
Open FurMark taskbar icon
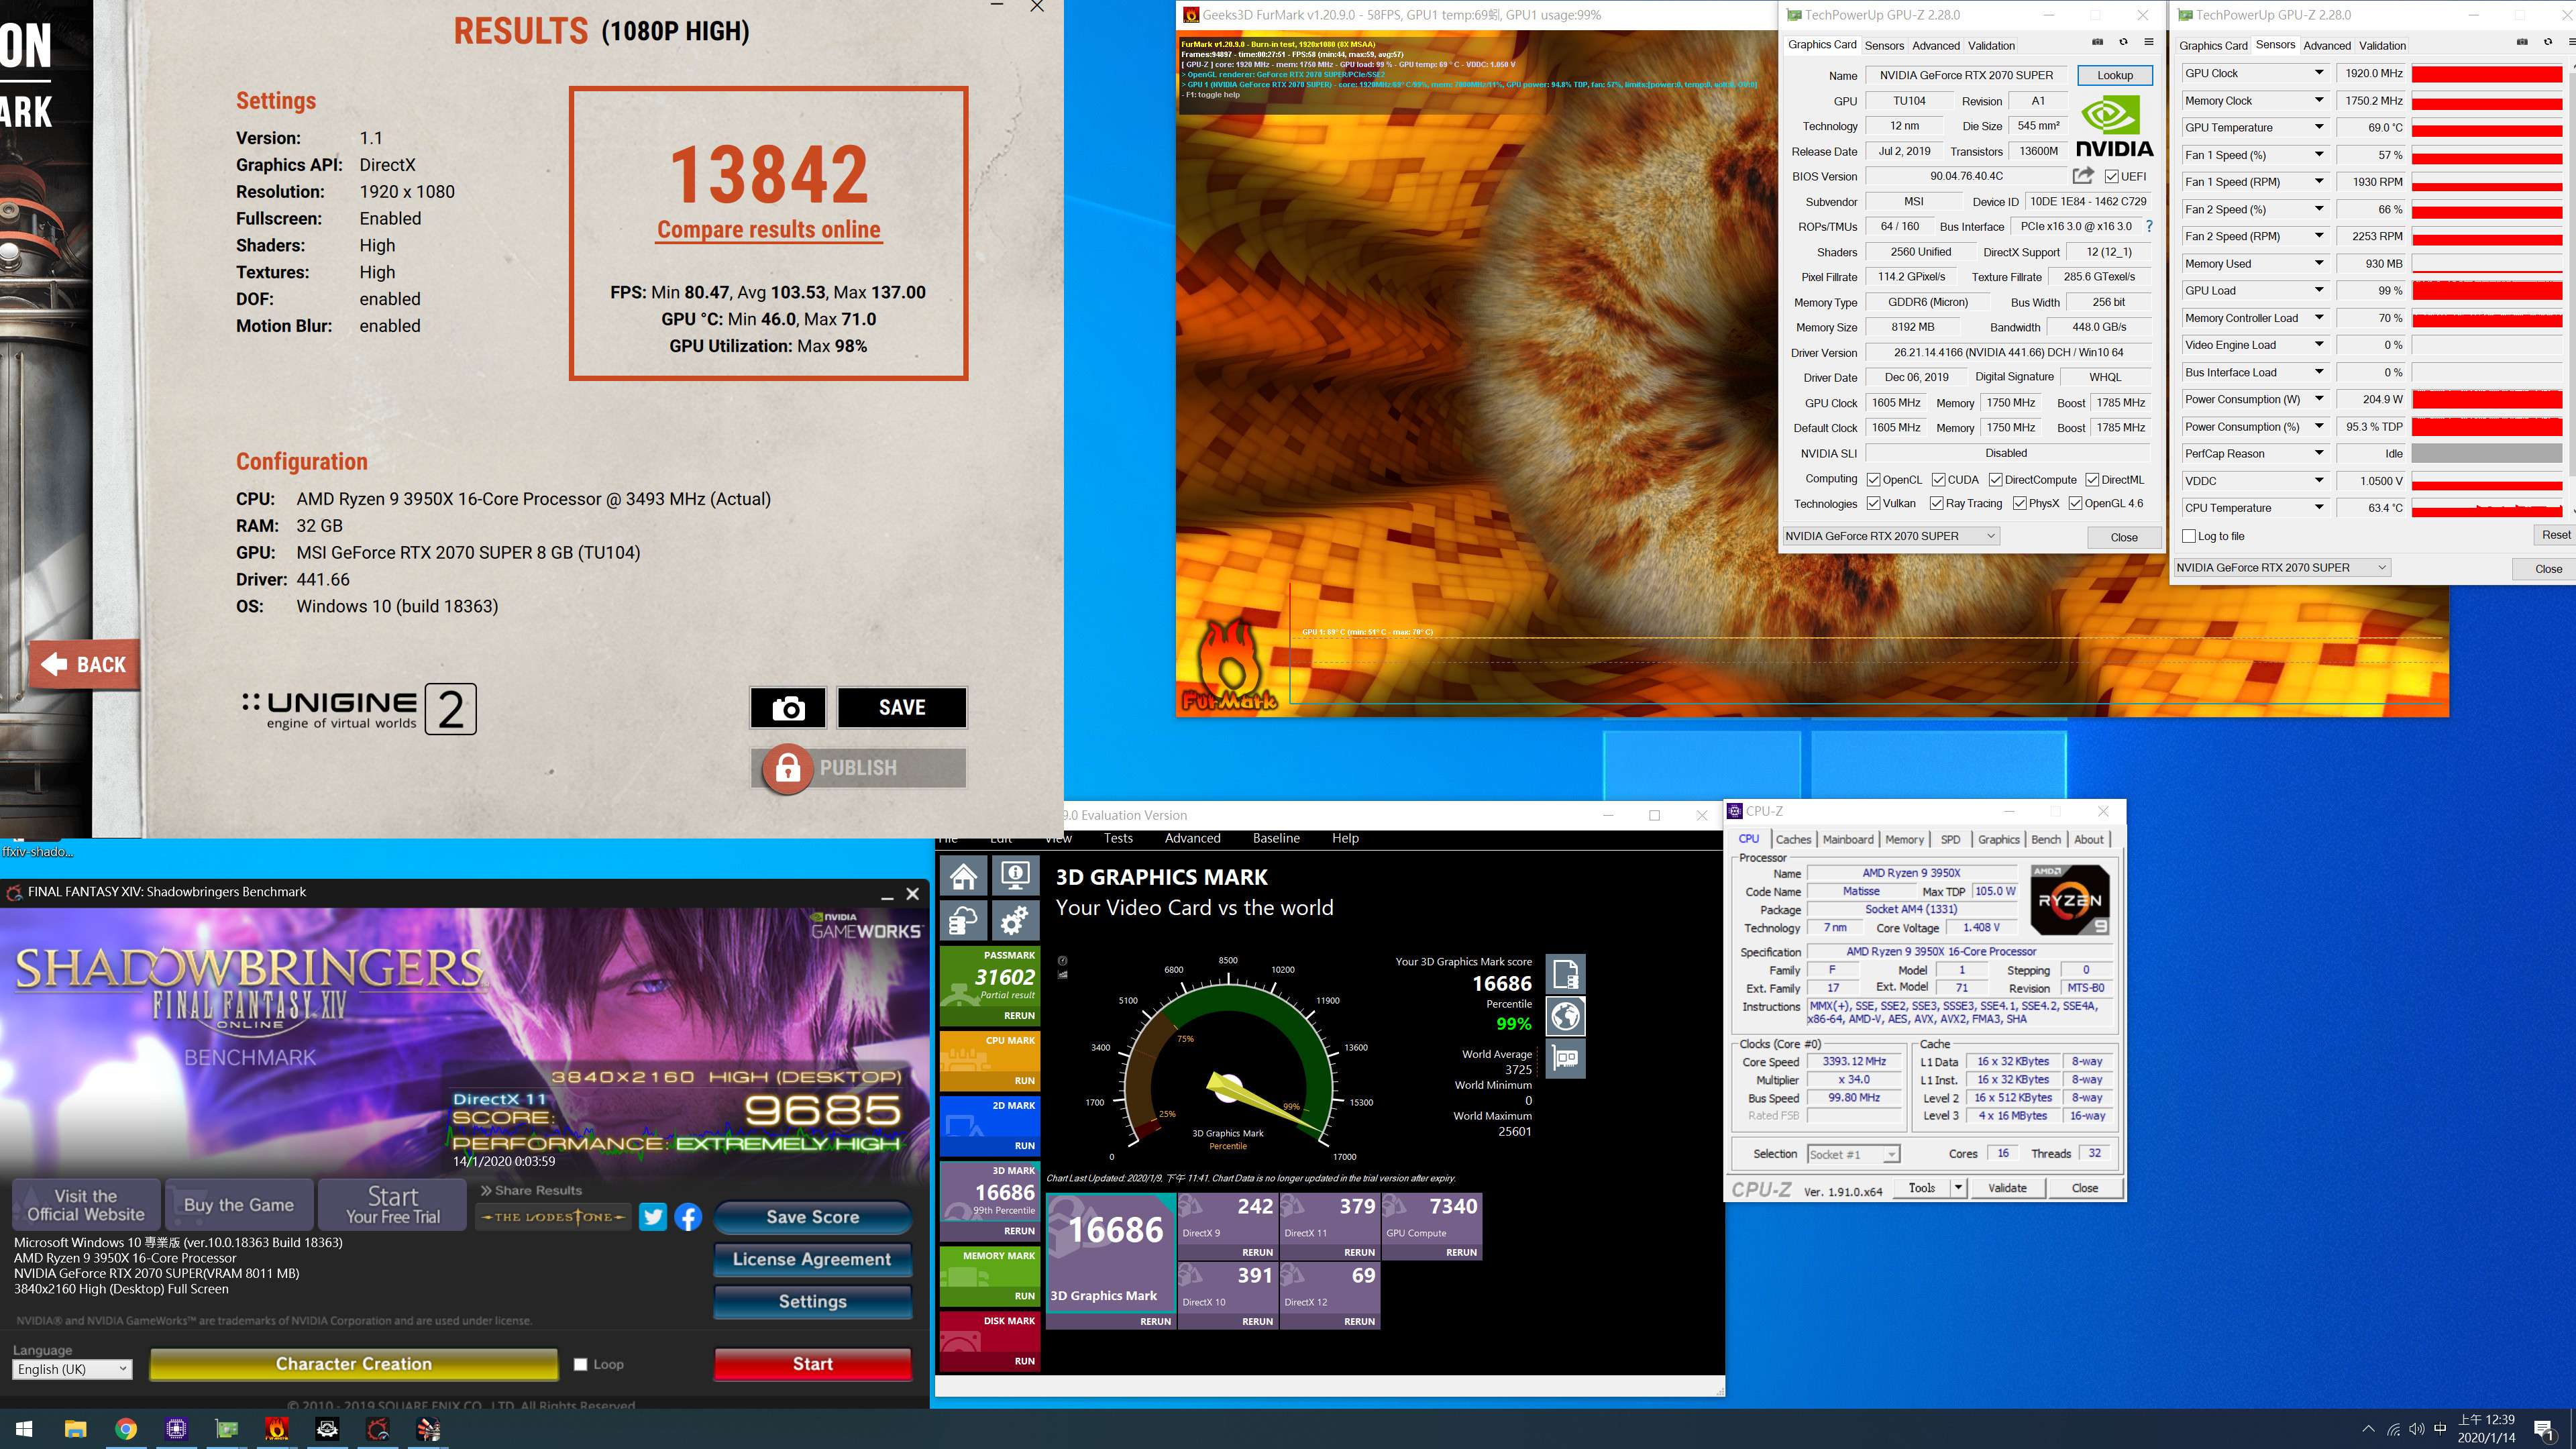(x=277, y=1429)
